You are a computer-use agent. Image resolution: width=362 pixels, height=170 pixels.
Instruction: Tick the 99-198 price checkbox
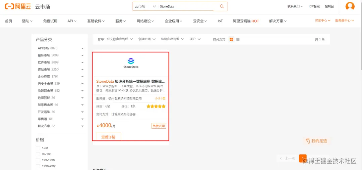tap(38, 154)
